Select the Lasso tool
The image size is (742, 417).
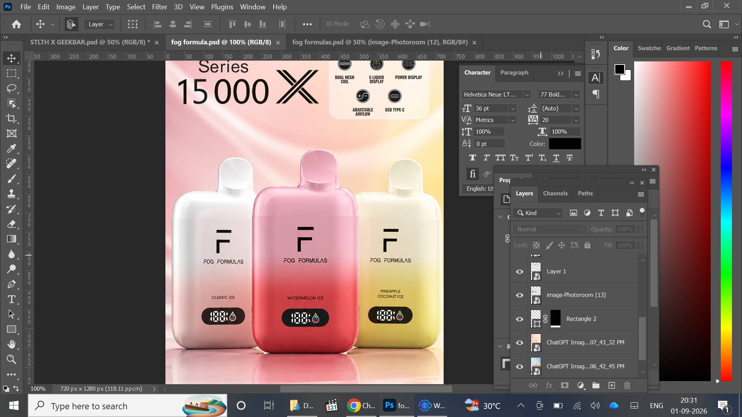click(x=12, y=88)
